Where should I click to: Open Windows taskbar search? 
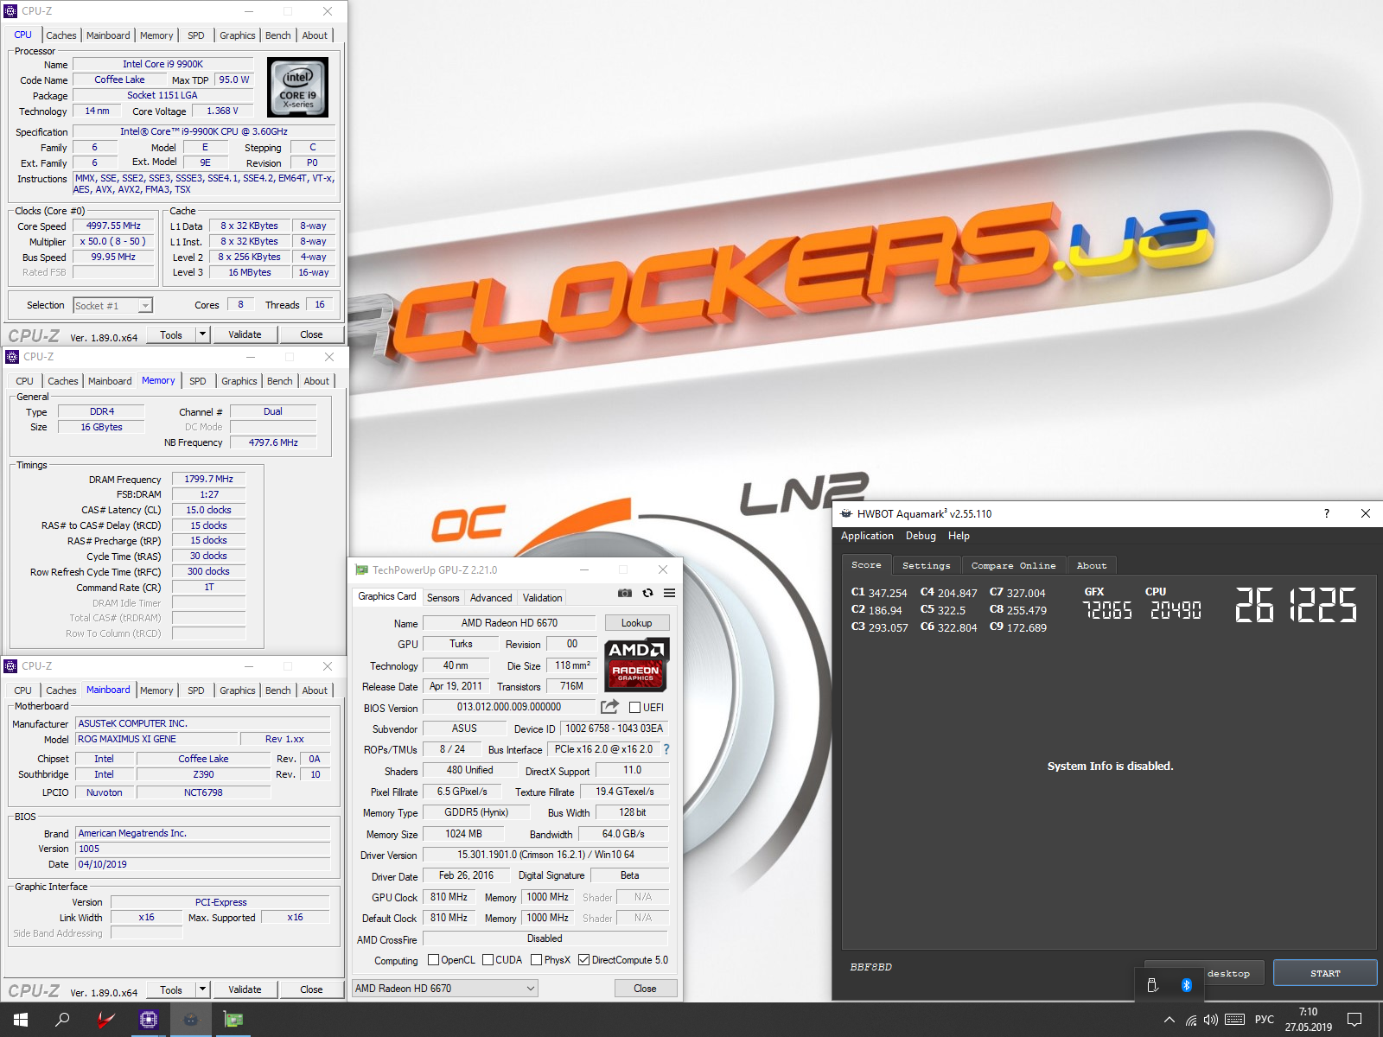pyautogui.click(x=62, y=1020)
